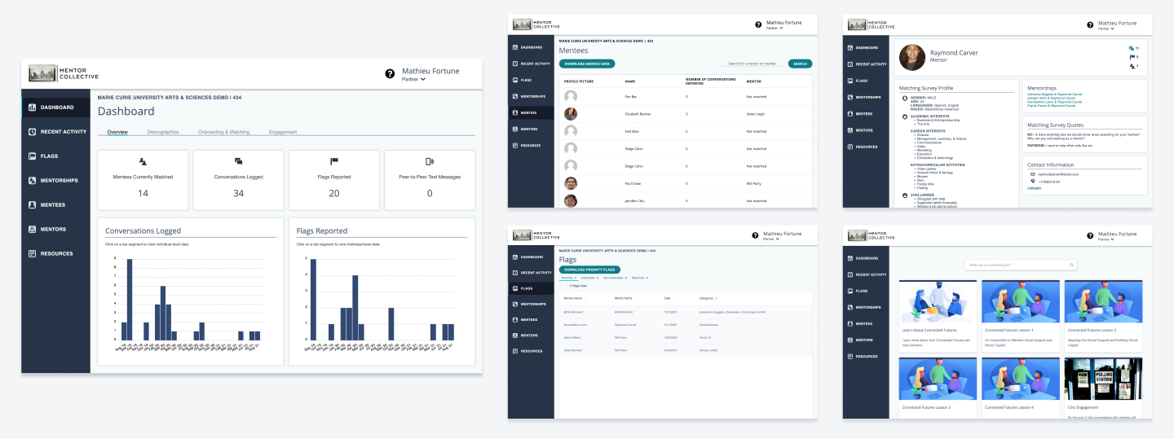Click the help question mark in Dashboard window
Image resolution: width=1174 pixels, height=439 pixels.
[391, 73]
